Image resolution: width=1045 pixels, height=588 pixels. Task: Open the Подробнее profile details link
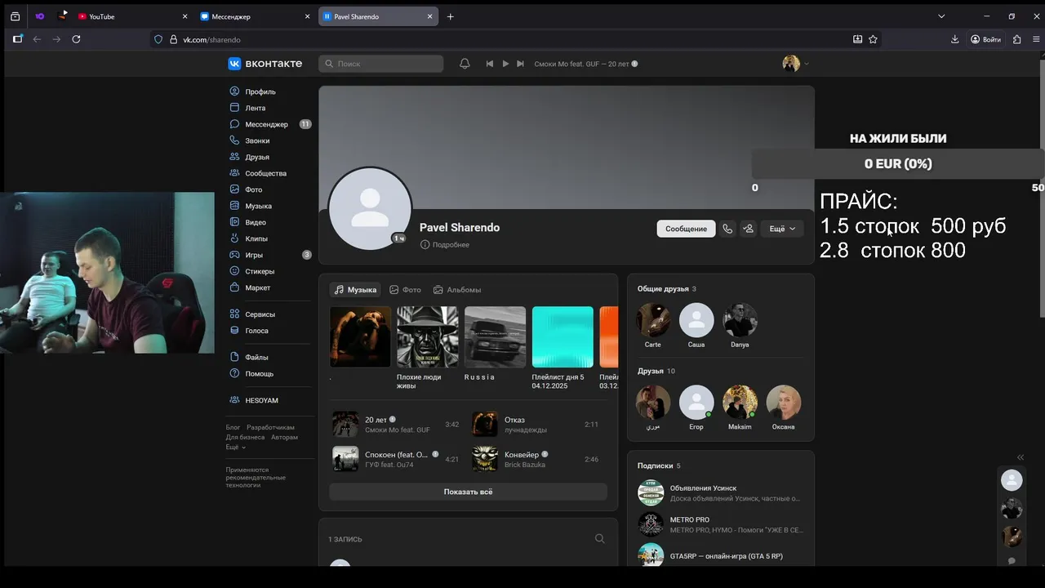point(445,245)
